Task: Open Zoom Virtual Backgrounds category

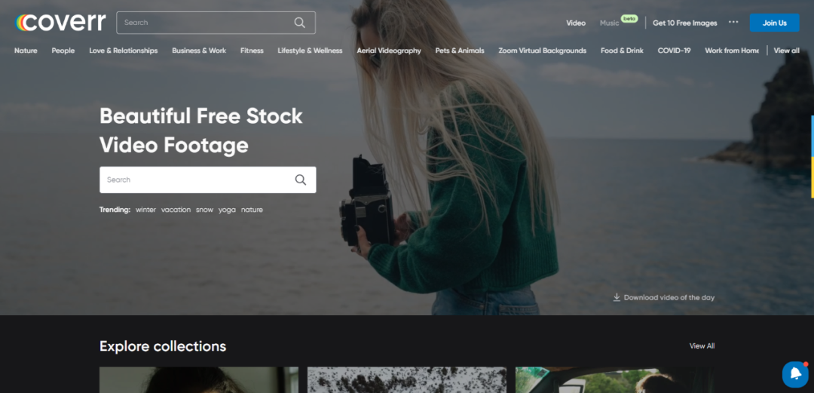Action: point(542,51)
